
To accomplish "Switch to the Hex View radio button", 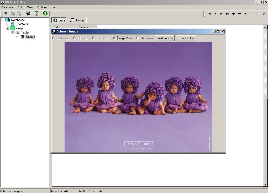I will 138,38.
